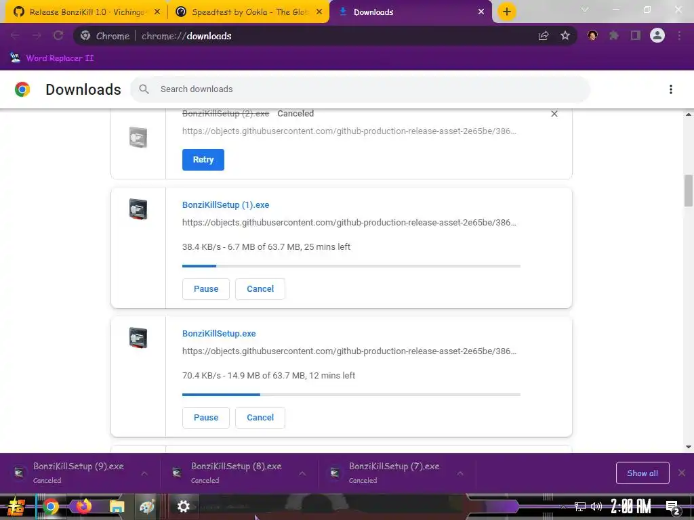Viewport: 694px width, 520px height.
Task: Open the volume control in system tray
Action: click(x=596, y=506)
